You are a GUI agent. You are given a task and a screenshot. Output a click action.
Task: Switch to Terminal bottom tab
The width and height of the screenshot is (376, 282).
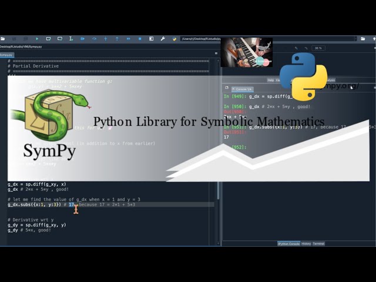click(318, 244)
